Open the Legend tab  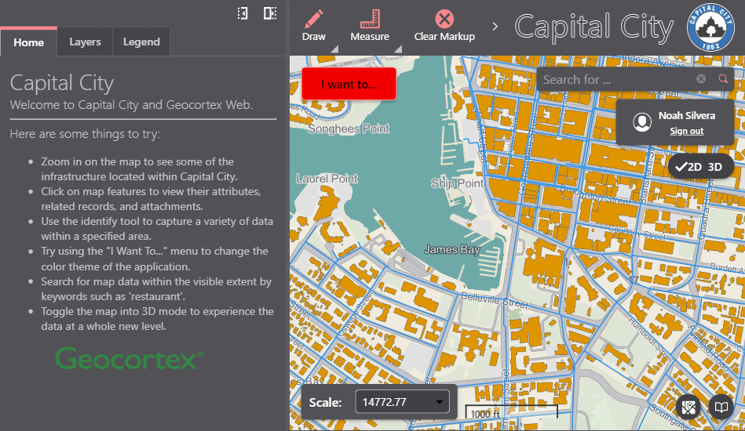(x=141, y=42)
